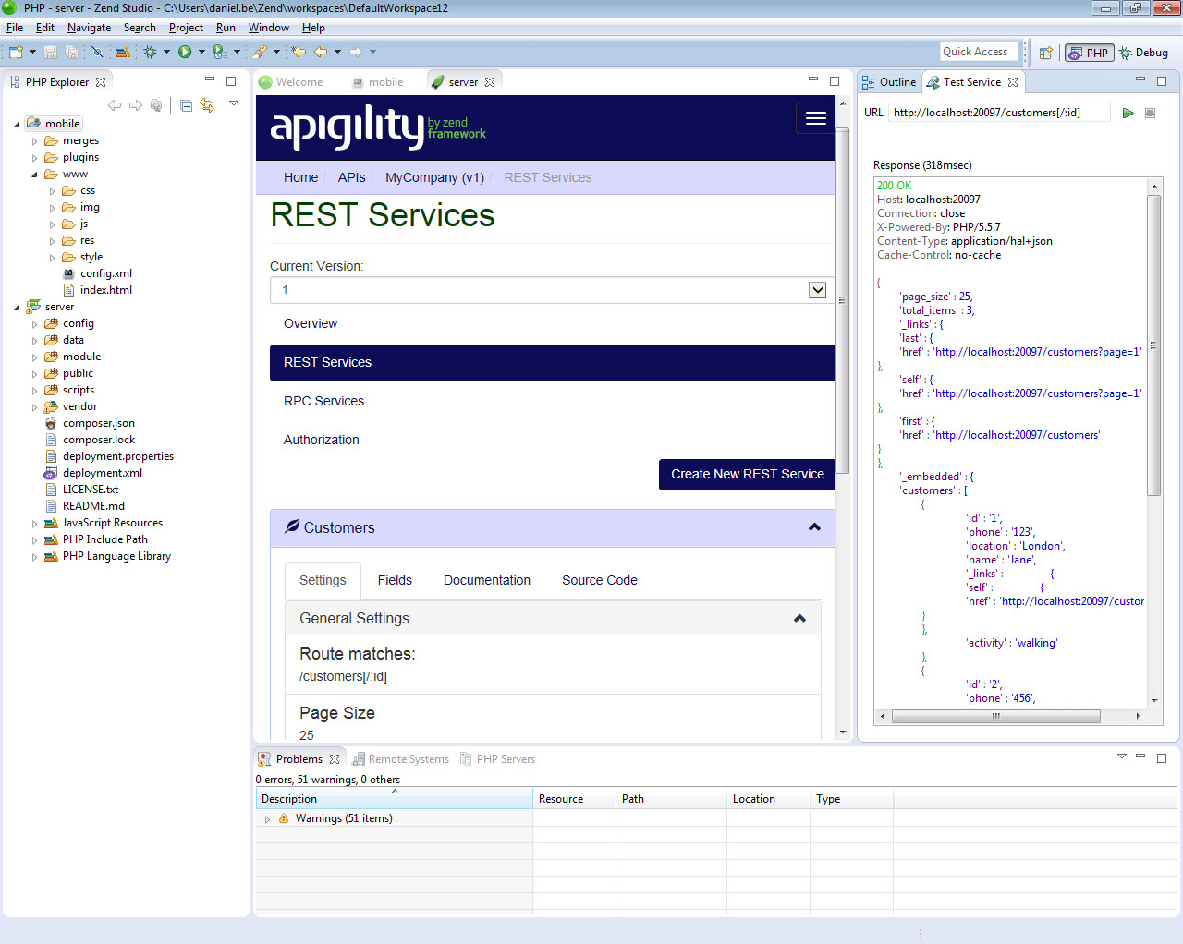Image resolution: width=1183 pixels, height=944 pixels.
Task: Click the green Run button in the toolbar
Action: [185, 53]
